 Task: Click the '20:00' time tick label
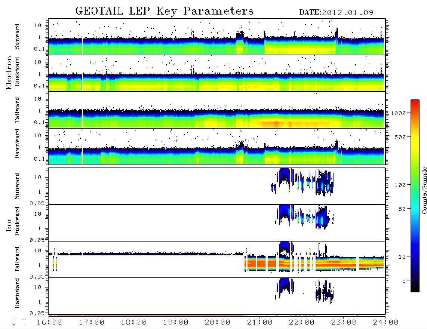218,323
